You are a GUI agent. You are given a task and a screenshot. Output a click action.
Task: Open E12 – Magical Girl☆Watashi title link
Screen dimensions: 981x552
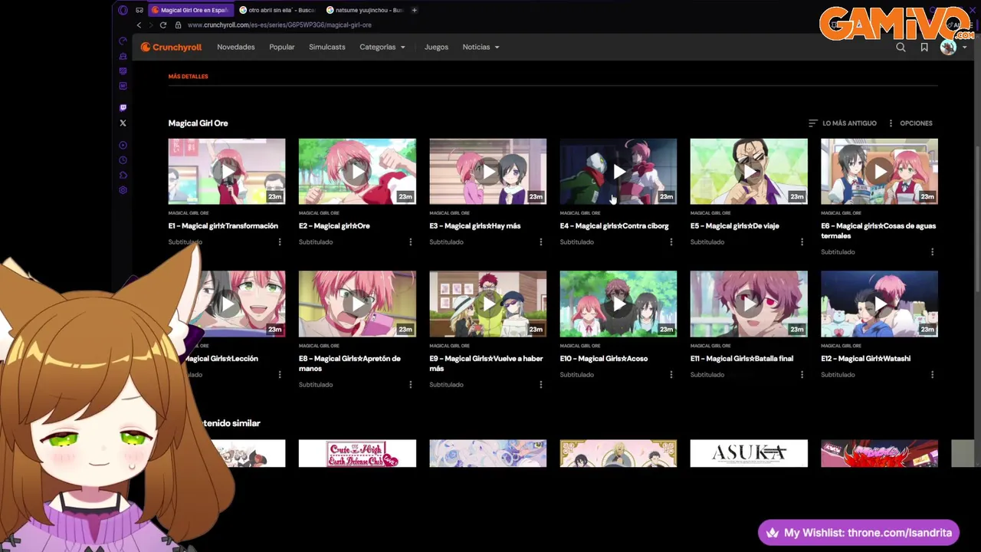click(865, 359)
